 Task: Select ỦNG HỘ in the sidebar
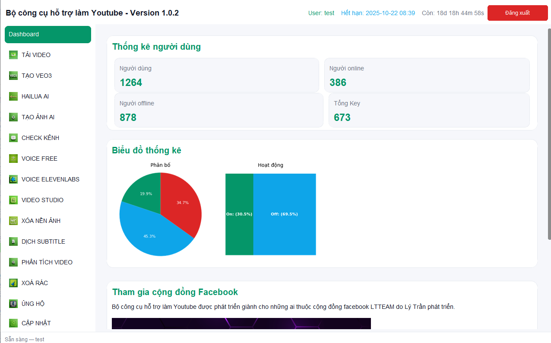tap(33, 304)
